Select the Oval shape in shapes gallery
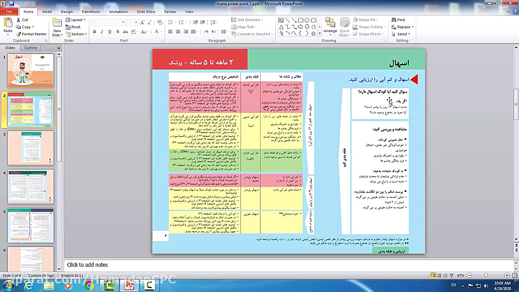The image size is (519, 292). tap(307, 20)
